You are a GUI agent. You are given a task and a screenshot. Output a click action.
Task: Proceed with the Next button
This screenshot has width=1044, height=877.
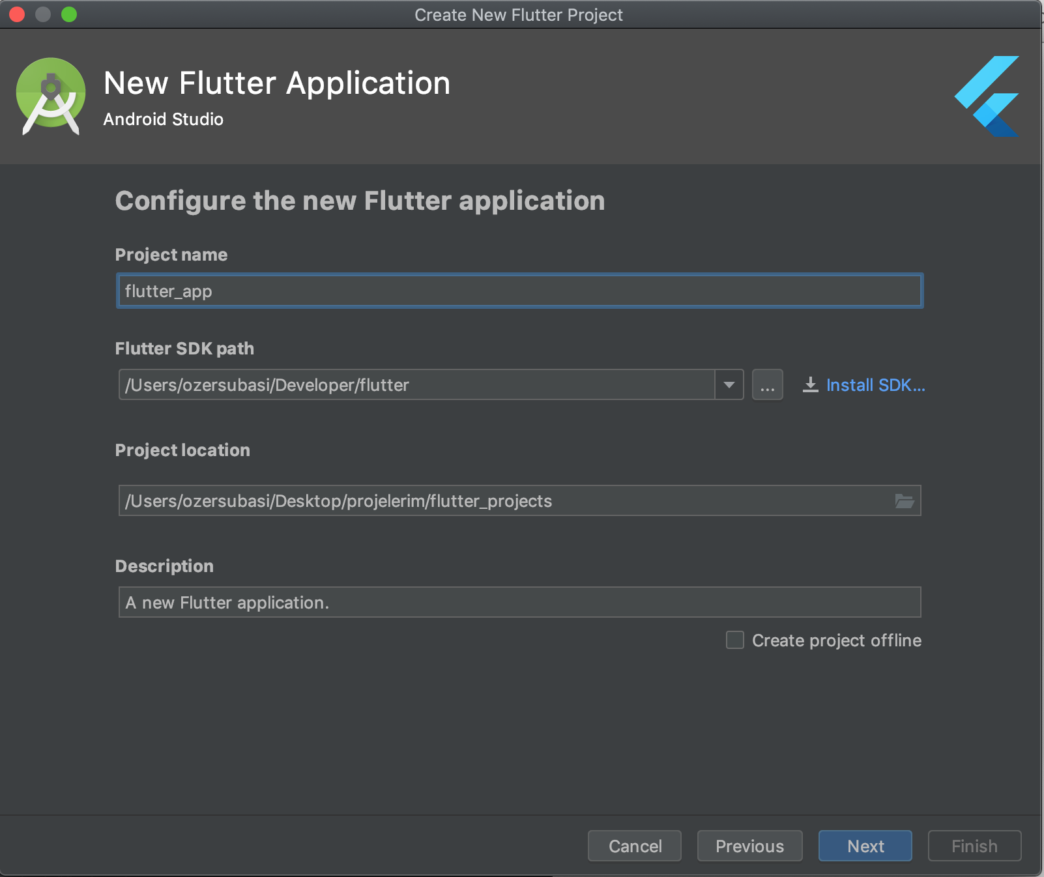(x=865, y=846)
